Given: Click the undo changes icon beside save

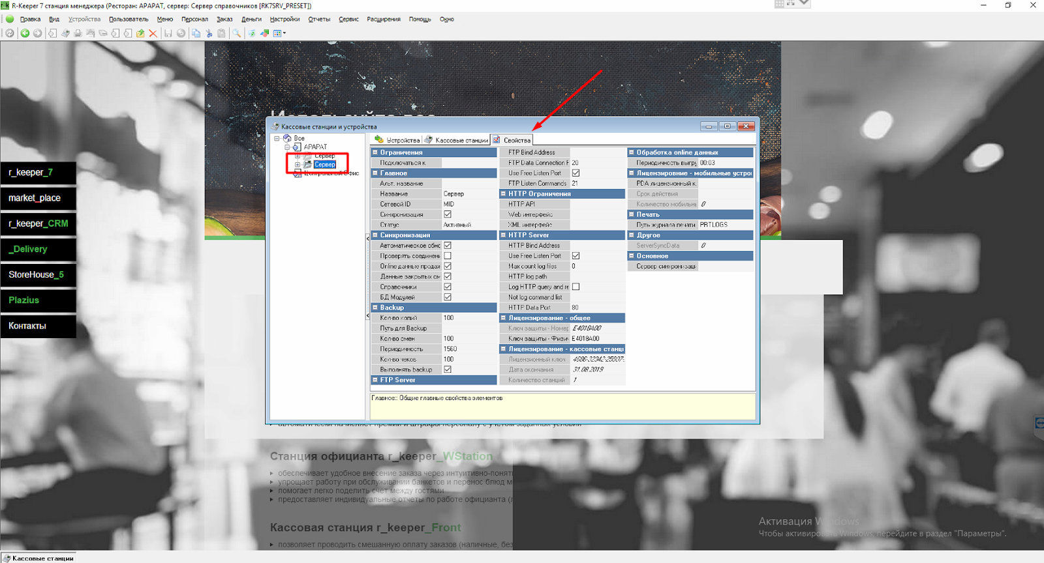Looking at the screenshot, I should click(x=181, y=33).
